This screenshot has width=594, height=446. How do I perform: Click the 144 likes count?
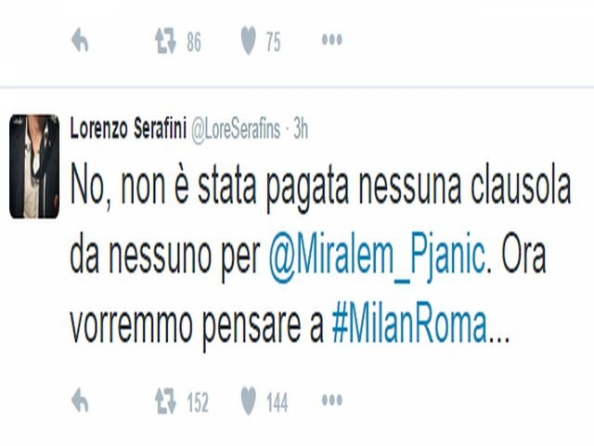[277, 402]
